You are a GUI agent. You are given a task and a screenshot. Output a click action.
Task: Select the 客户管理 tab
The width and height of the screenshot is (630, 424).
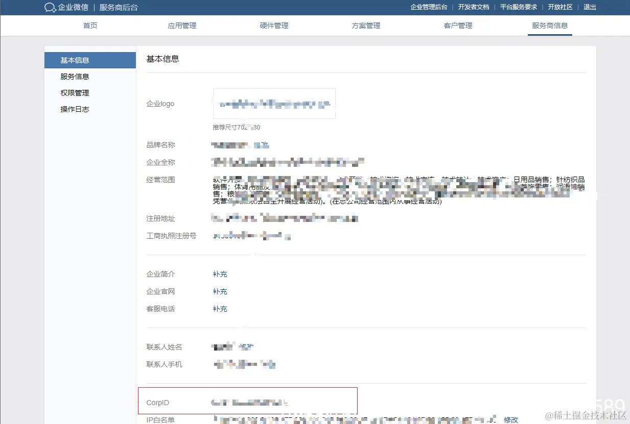(x=458, y=26)
